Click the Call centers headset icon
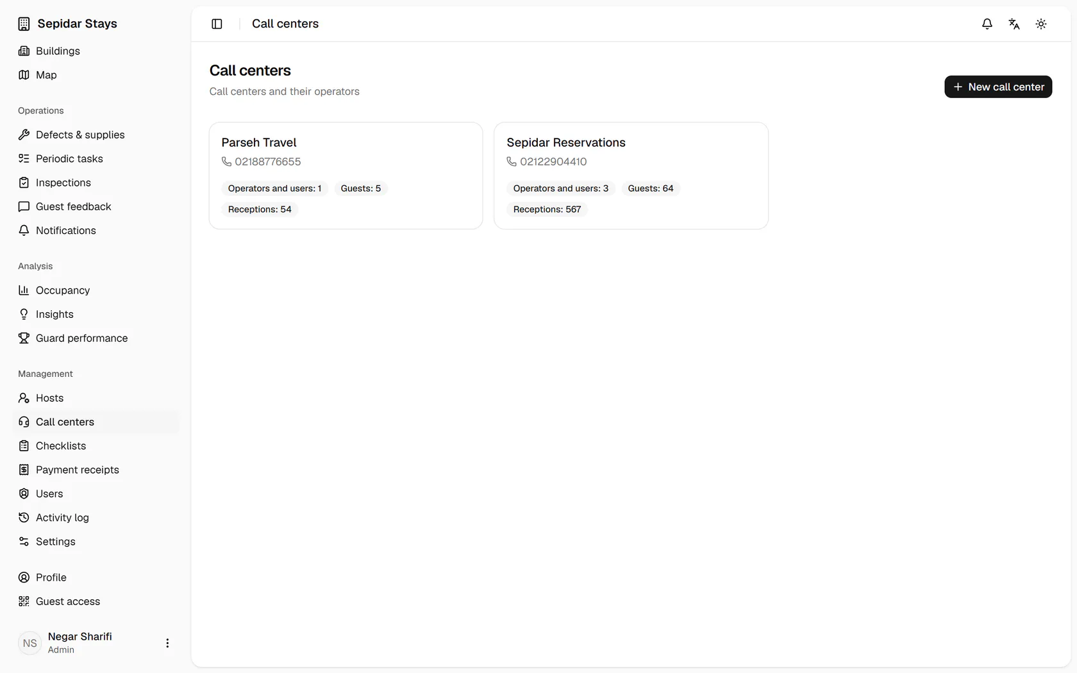Viewport: 1077px width, 673px height. [24, 422]
